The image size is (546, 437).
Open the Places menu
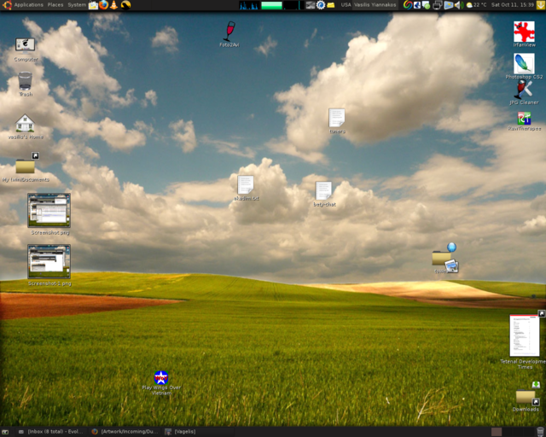point(55,5)
